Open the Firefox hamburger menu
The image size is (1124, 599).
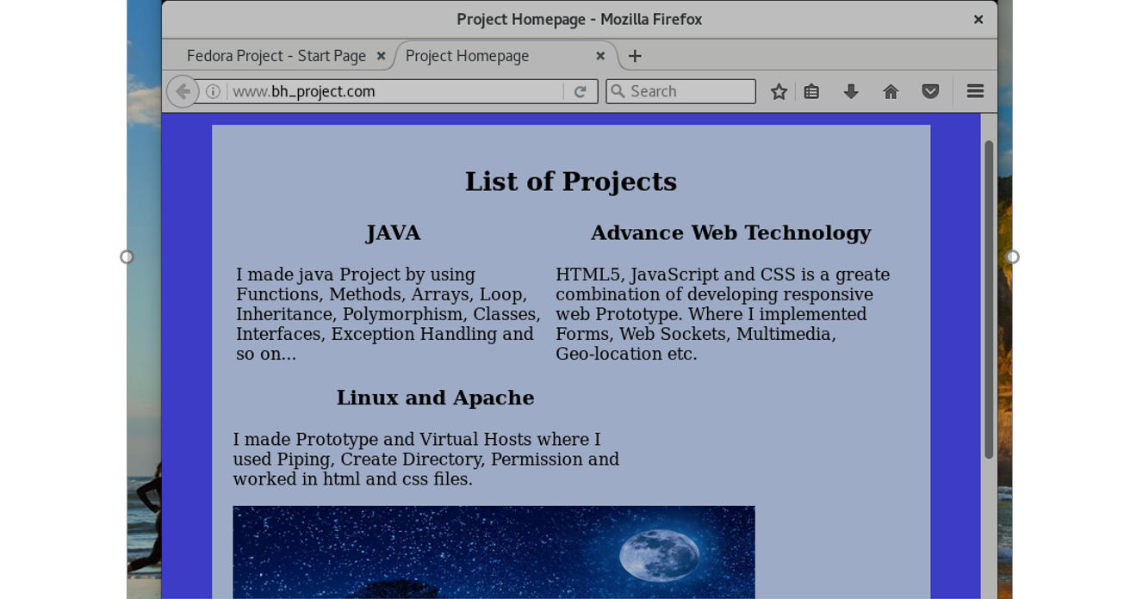coord(975,91)
